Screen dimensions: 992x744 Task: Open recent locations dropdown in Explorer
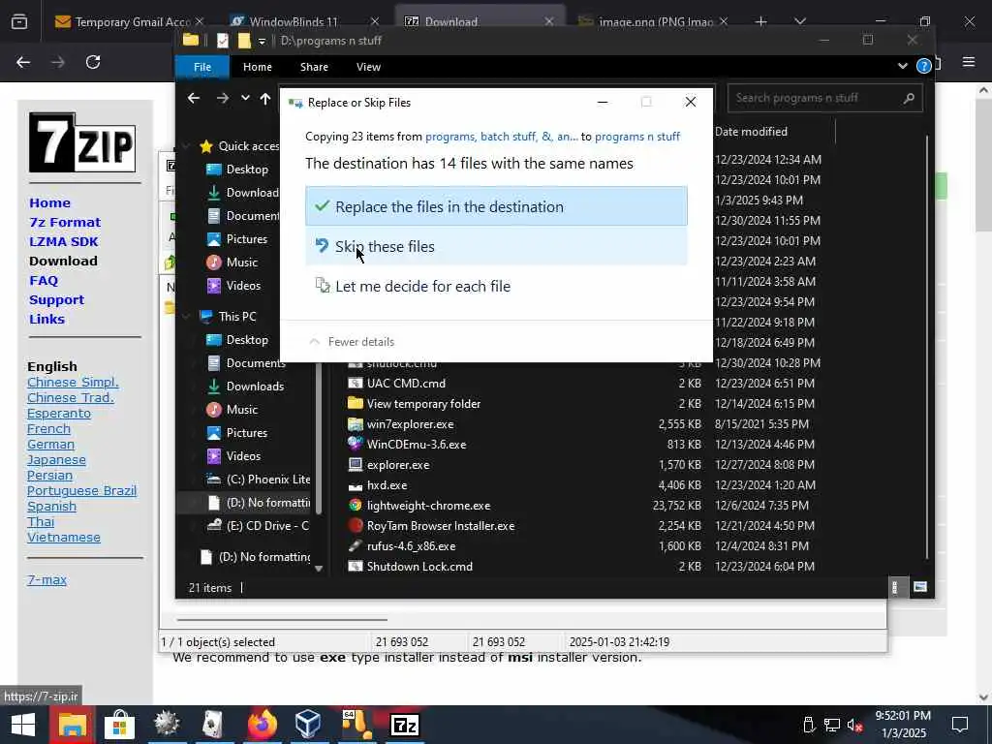(x=245, y=98)
